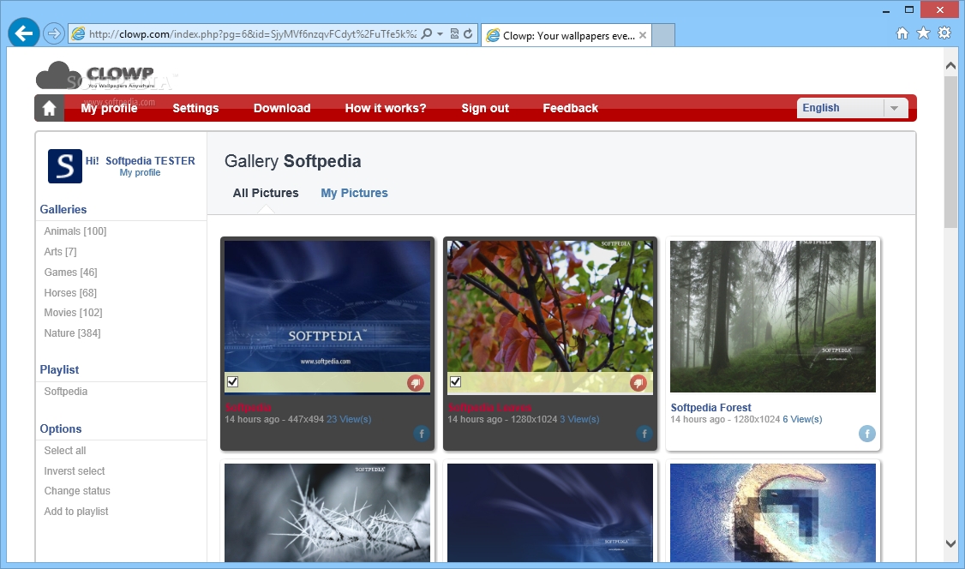The width and height of the screenshot is (965, 569).
Task: Refresh the page with reload icon
Action: tap(468, 33)
